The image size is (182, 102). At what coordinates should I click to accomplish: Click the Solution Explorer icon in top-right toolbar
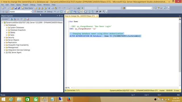[x=155, y=8]
